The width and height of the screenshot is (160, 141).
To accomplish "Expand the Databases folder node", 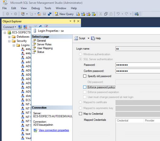I will (x=10, y=37).
